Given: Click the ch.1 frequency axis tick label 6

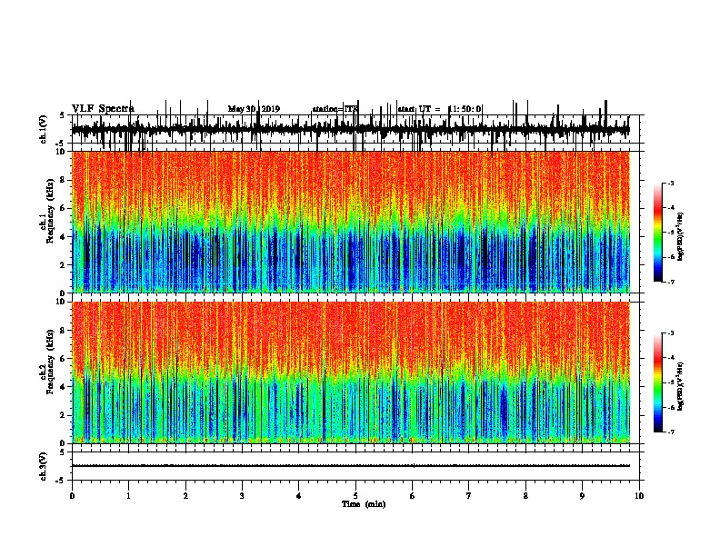Looking at the screenshot, I should coord(64,208).
